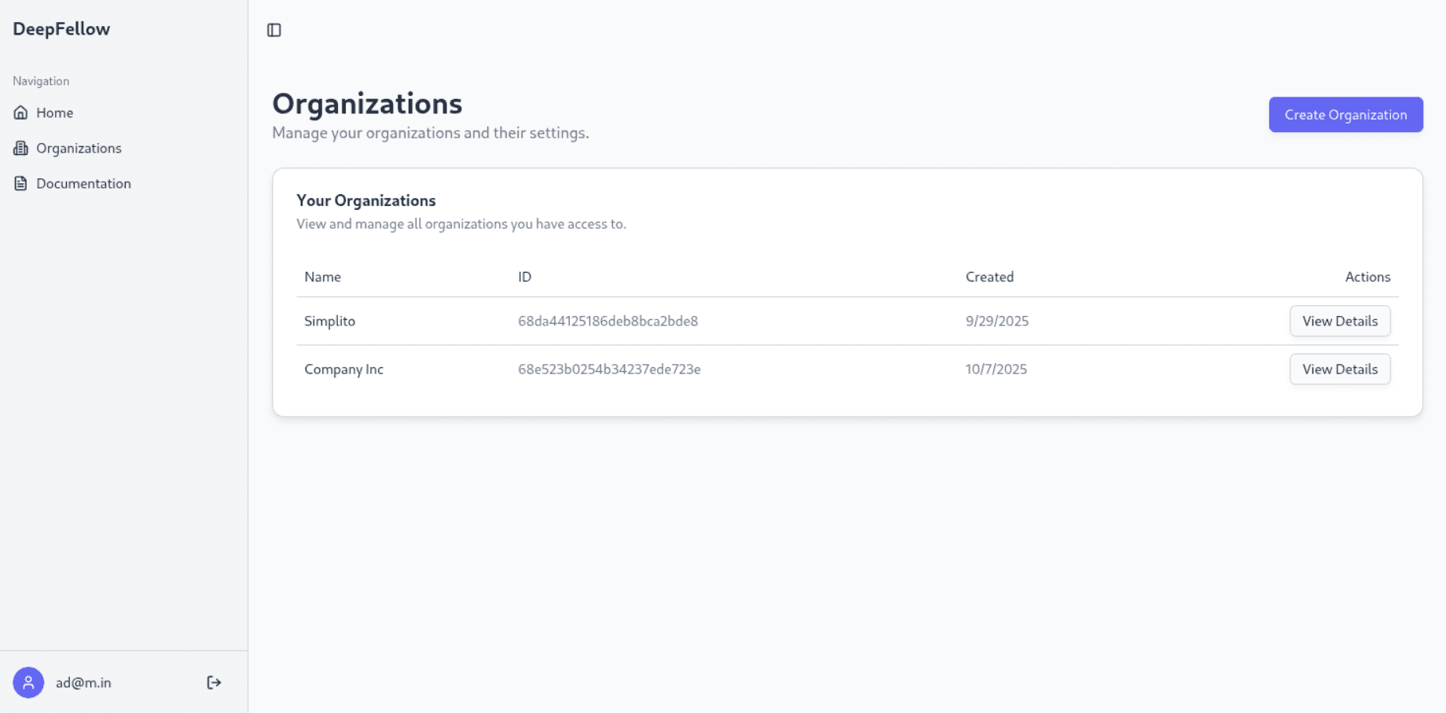View Details for Company Inc

1339,369
